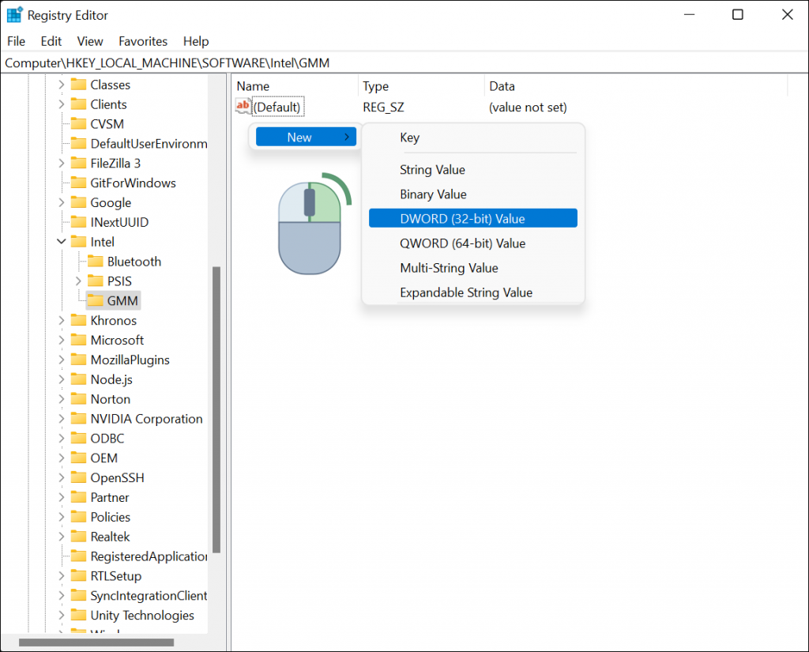Expand the Google registry key
The height and width of the screenshot is (652, 809).
point(63,202)
